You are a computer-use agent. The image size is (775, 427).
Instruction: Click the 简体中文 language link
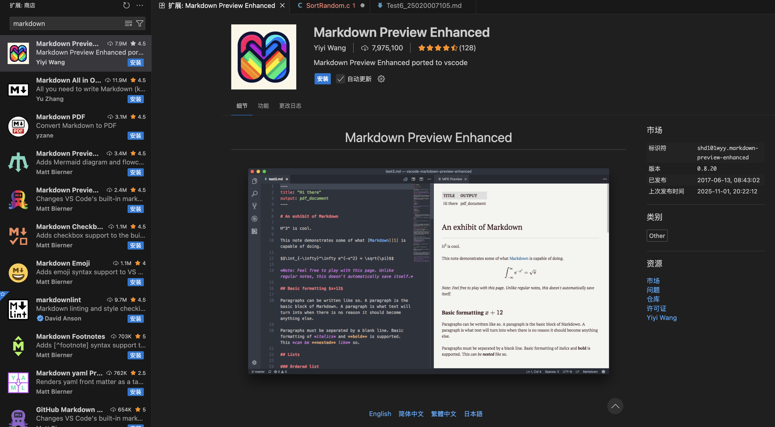coord(411,414)
